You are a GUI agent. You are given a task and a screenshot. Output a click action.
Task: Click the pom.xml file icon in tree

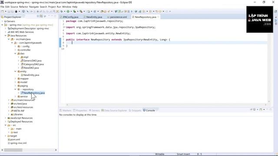(9, 140)
